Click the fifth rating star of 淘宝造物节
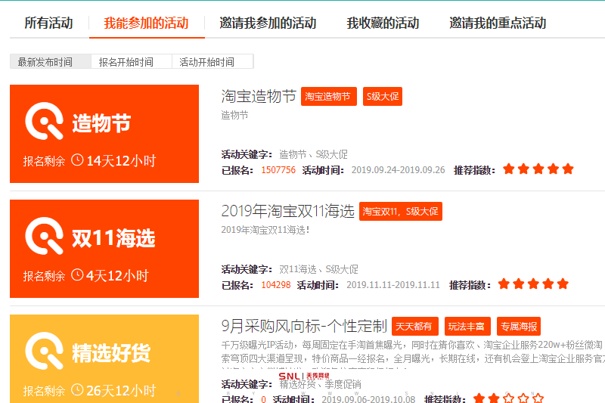The width and height of the screenshot is (605, 403). (x=568, y=169)
